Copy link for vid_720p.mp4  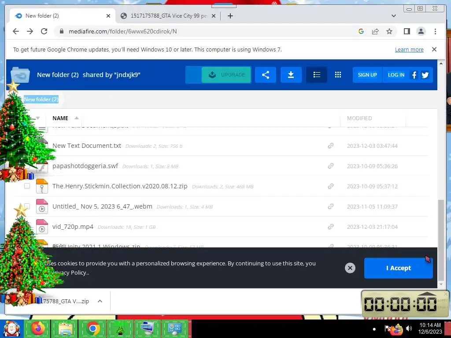(x=330, y=227)
